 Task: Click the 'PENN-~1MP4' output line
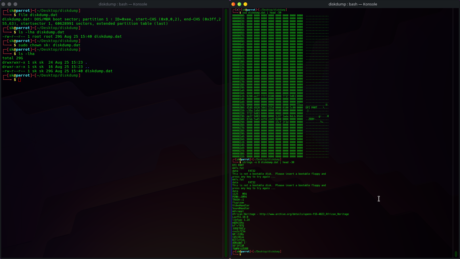tap(239, 197)
